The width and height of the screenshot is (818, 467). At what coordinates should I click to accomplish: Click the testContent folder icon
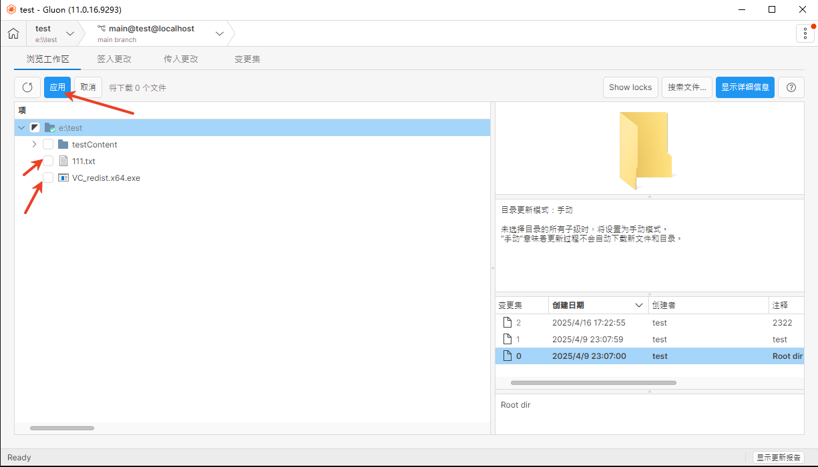pos(63,145)
